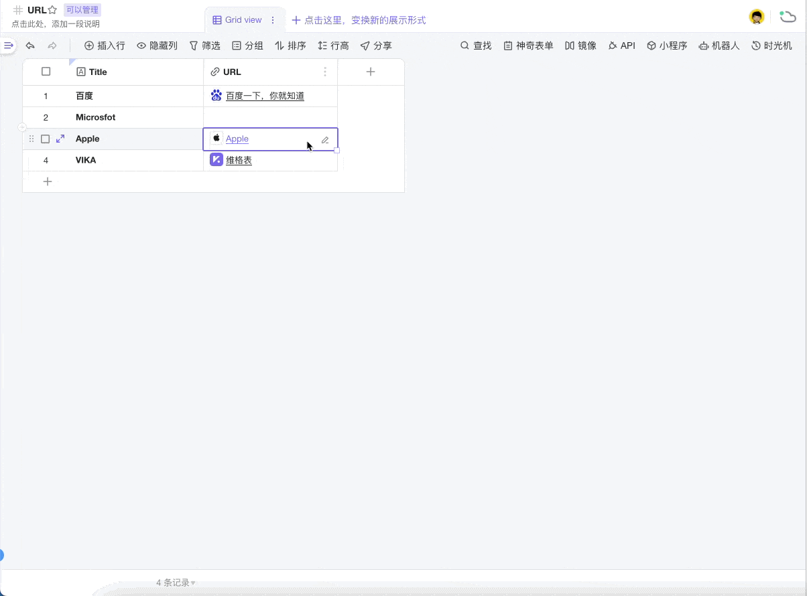Open the URL column options menu

point(325,72)
